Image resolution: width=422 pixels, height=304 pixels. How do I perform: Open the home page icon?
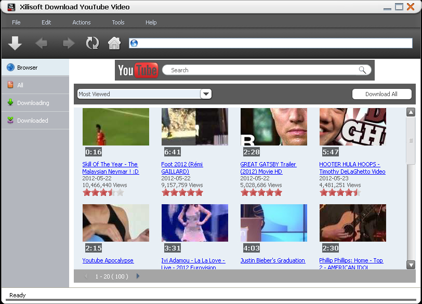[x=114, y=43]
